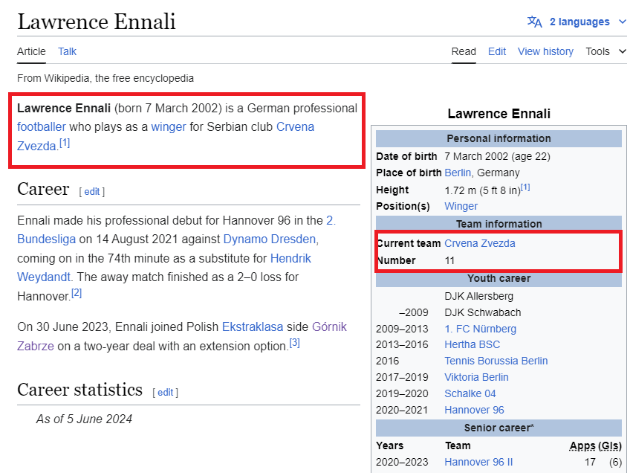Image resolution: width=630 pixels, height=473 pixels.
Task: Open the Hannover 96 II link
Action: point(478,462)
